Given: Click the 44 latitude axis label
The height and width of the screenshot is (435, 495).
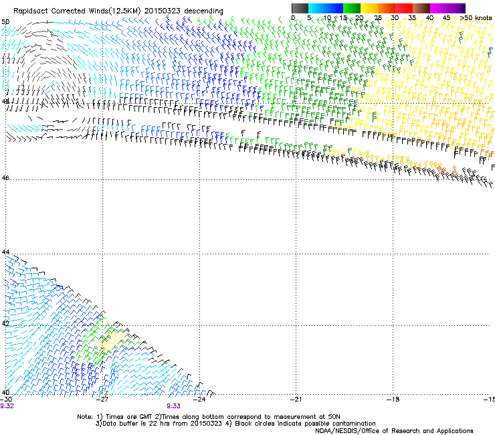Looking at the screenshot, I should 5,252.
